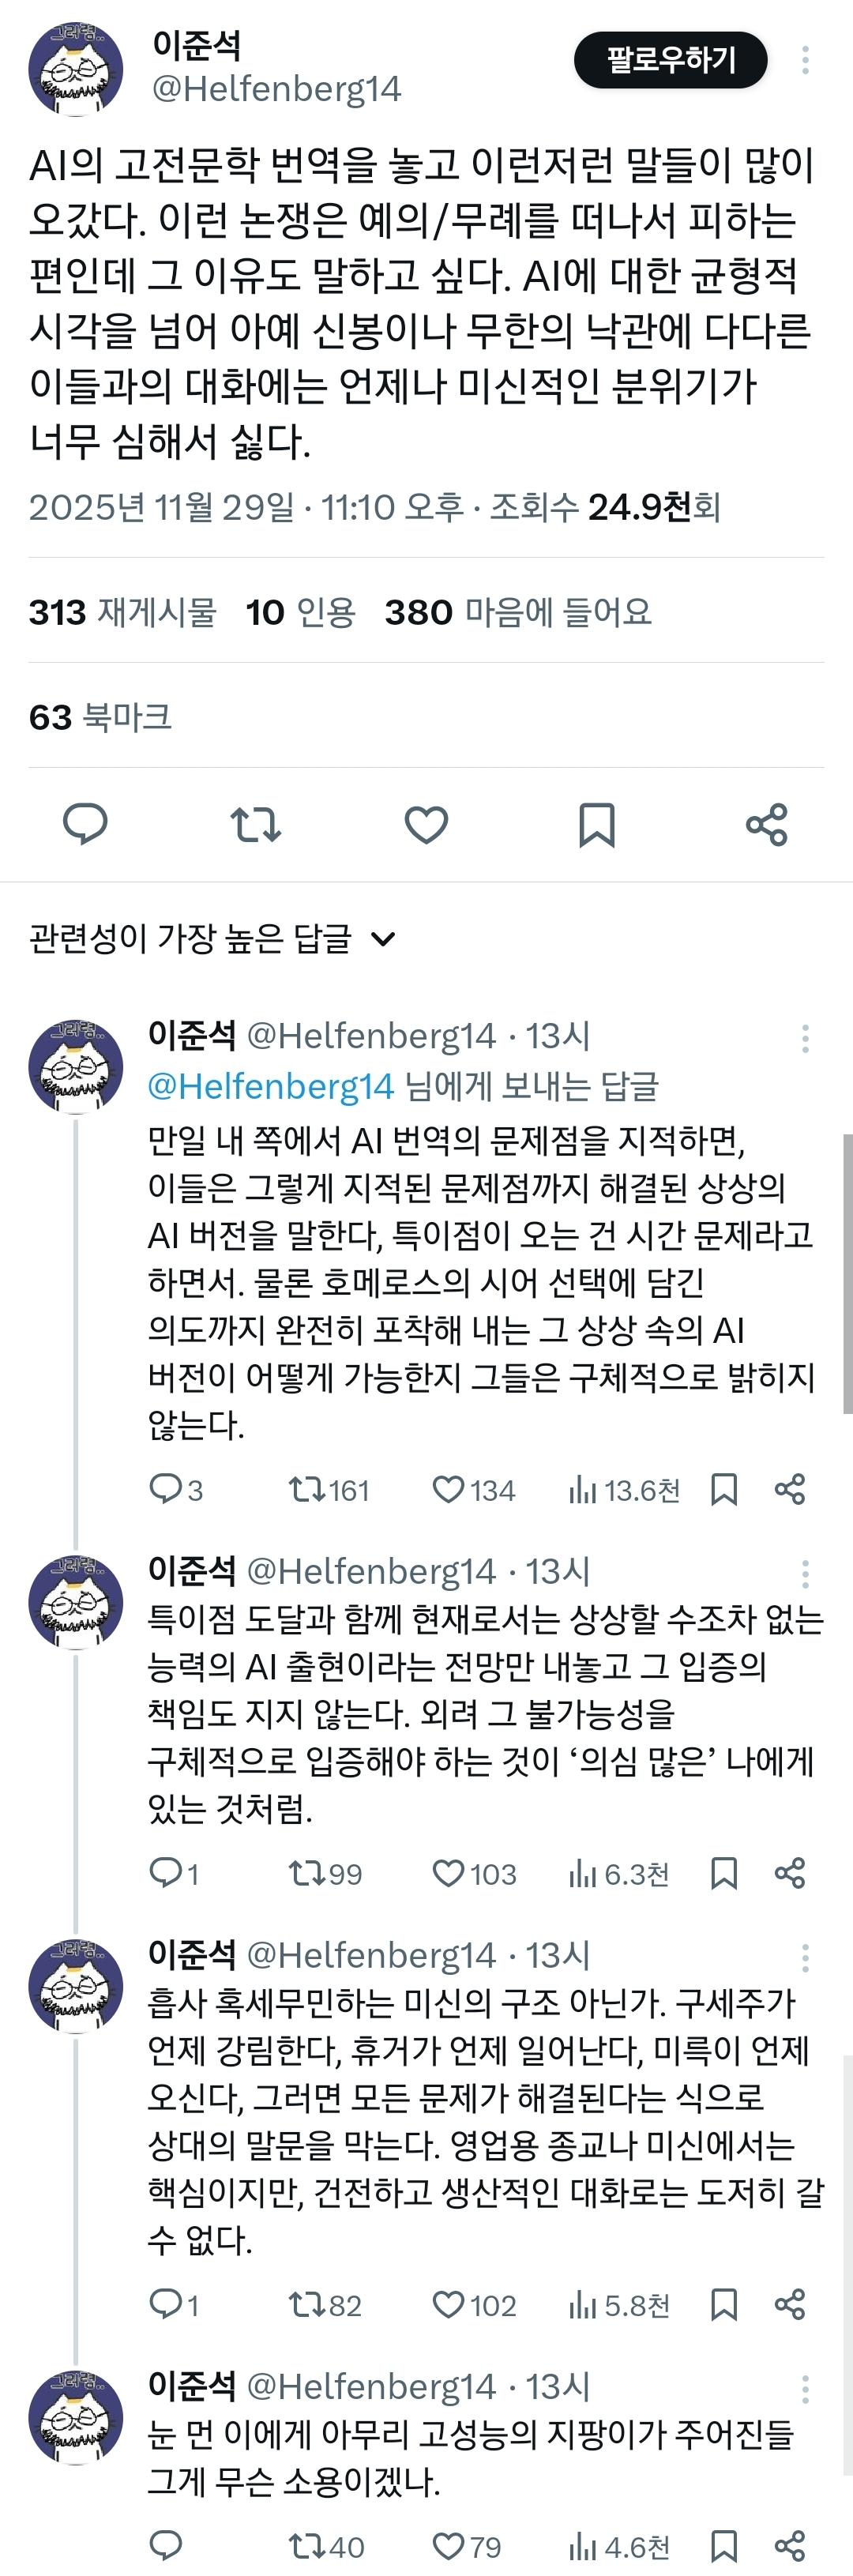Screen dimensions: 853x2576
Task: Reply to the reply with 99 reposts
Action: [x=164, y=1873]
